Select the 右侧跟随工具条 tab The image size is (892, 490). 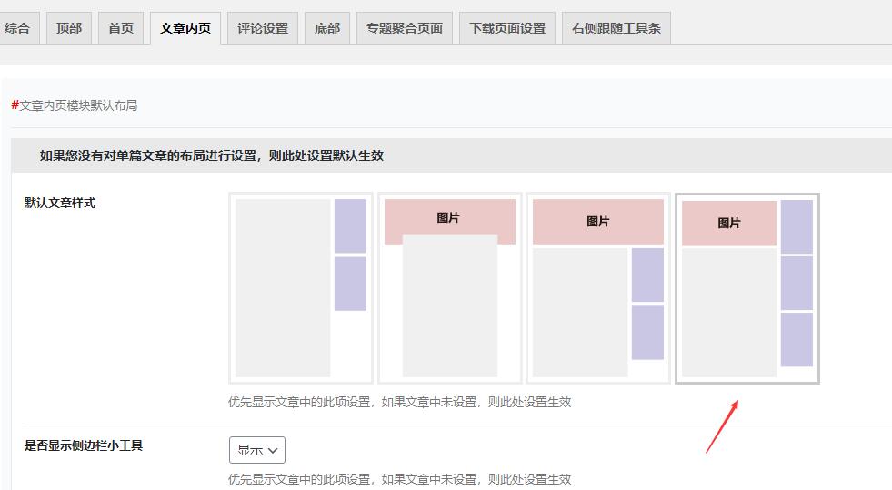pos(616,28)
